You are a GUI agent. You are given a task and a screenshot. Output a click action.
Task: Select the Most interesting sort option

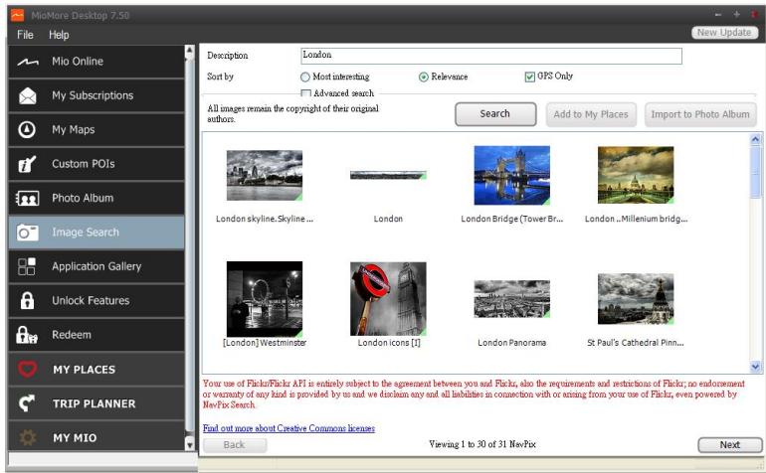[305, 78]
